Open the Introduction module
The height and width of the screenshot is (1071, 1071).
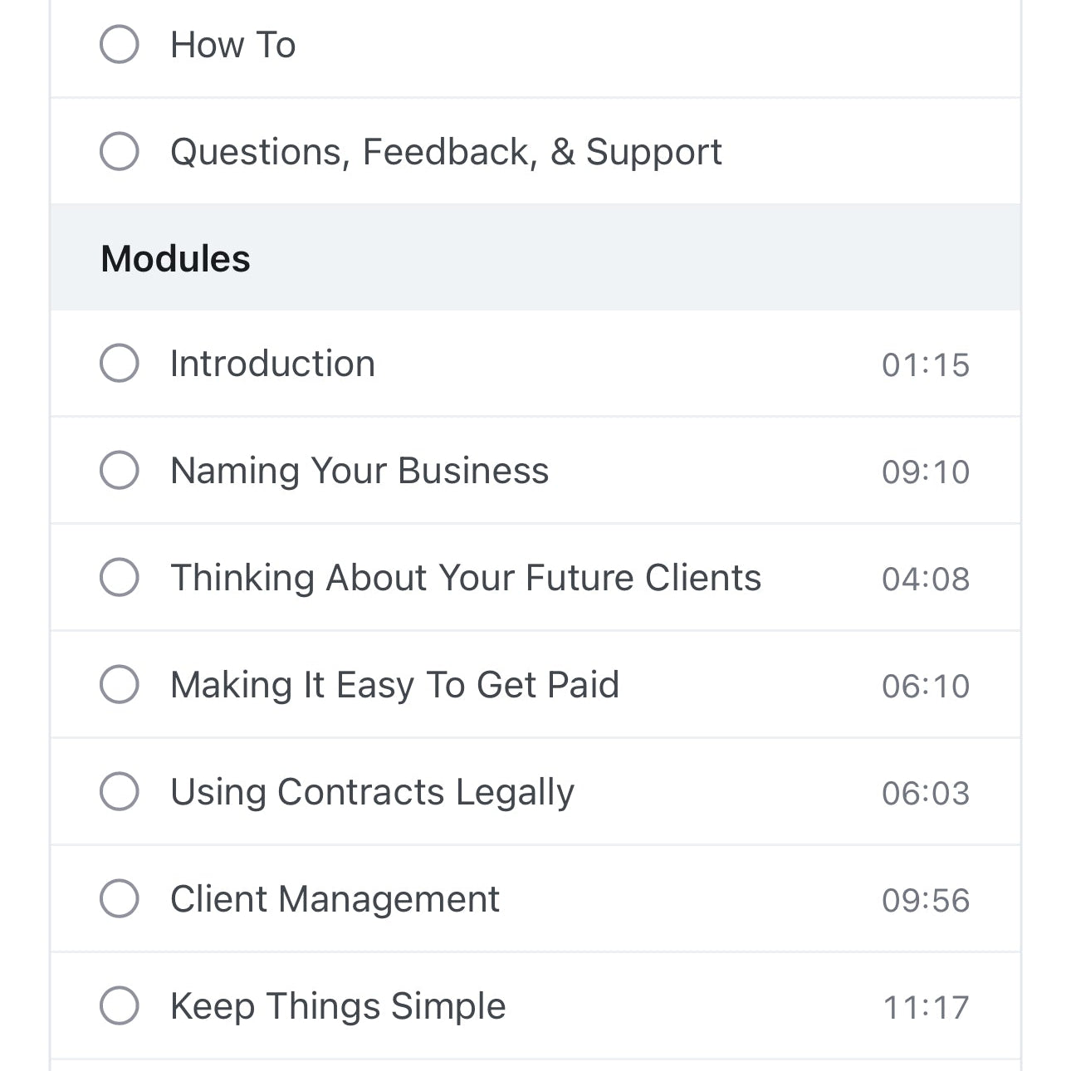tap(272, 363)
